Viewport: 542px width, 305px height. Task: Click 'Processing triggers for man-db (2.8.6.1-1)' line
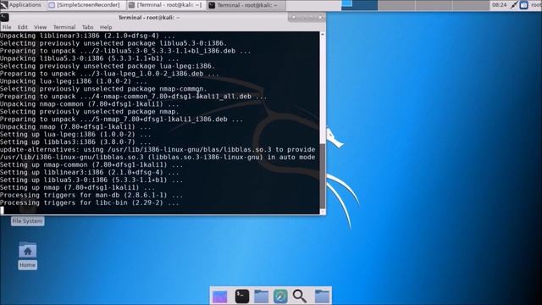pos(91,195)
